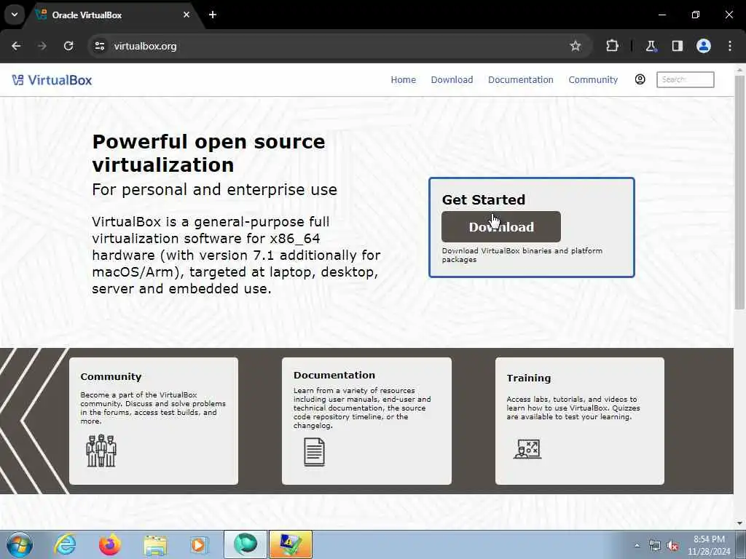Screen dimensions: 746x559
Task: Click the scrollbar up arrow
Action: coord(739,71)
